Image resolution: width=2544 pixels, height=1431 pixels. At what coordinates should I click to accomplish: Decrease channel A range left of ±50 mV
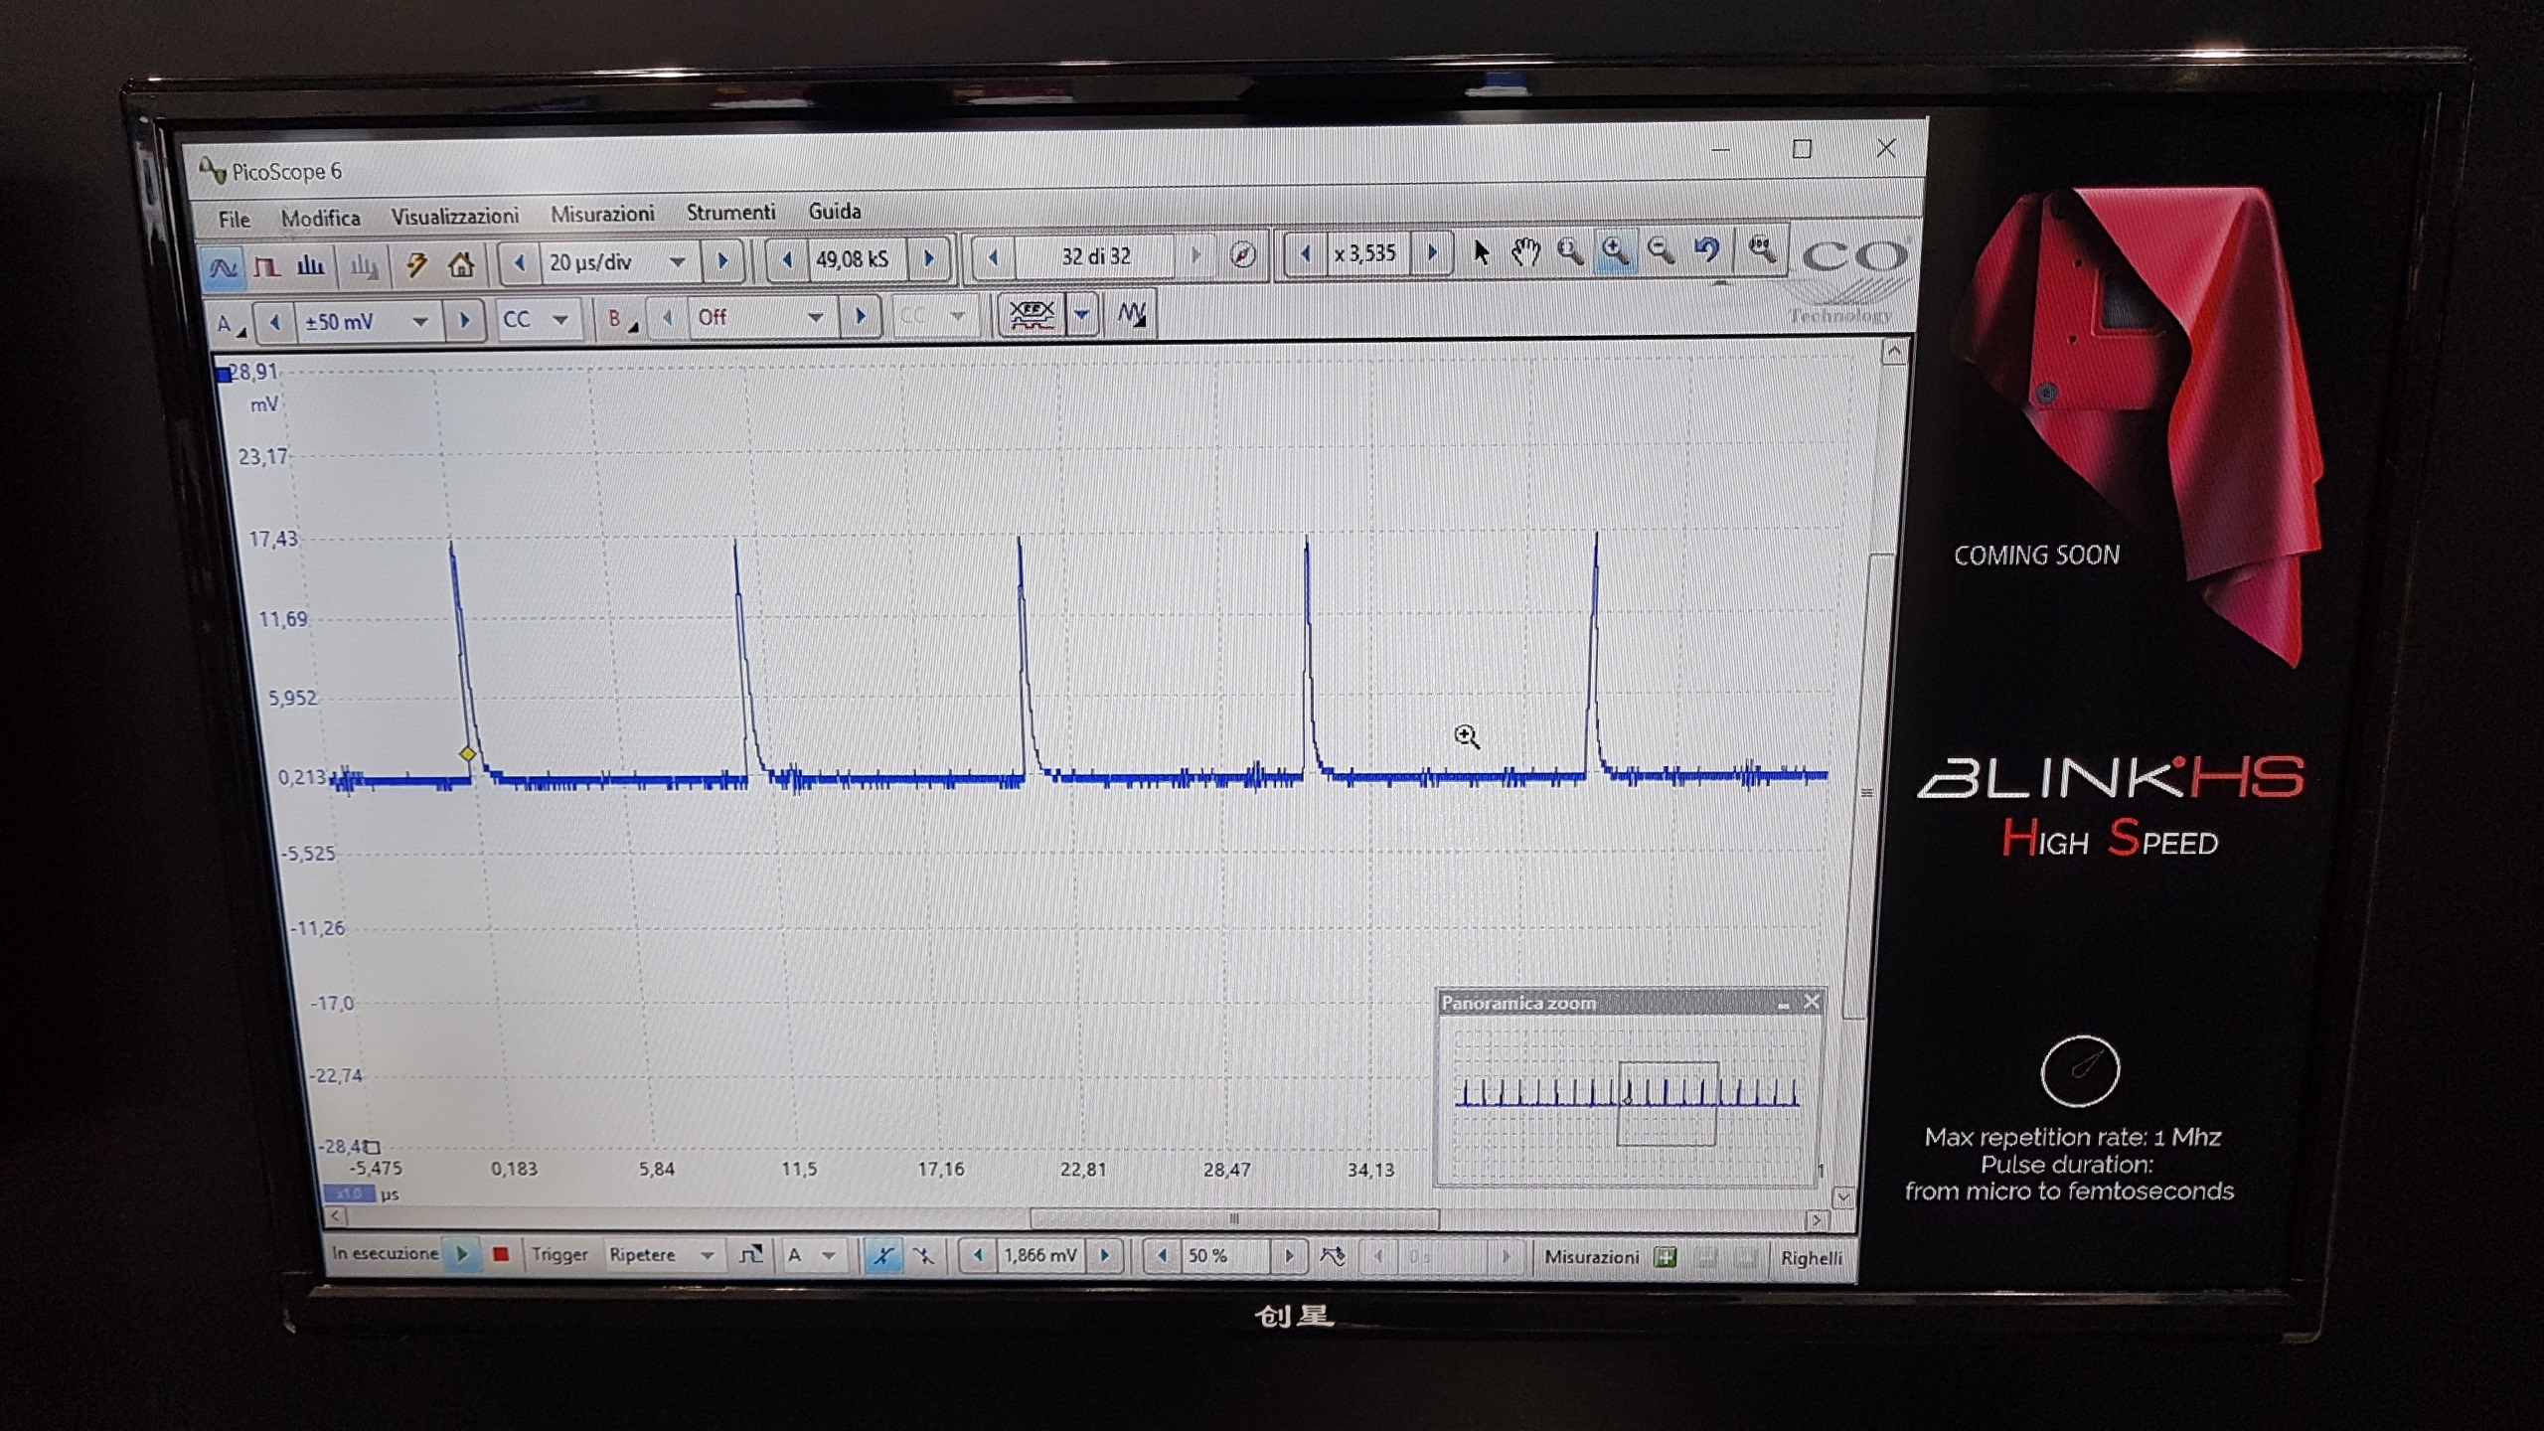(275, 323)
